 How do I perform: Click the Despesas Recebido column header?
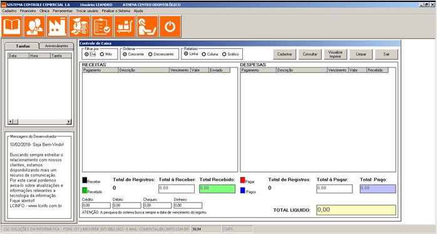(x=378, y=70)
